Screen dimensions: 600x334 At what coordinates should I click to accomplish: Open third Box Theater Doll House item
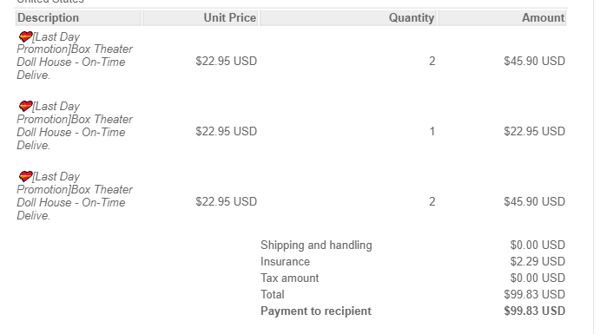pyautogui.click(x=75, y=196)
